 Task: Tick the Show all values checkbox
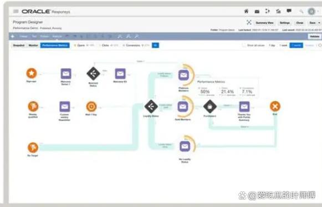click(243, 45)
